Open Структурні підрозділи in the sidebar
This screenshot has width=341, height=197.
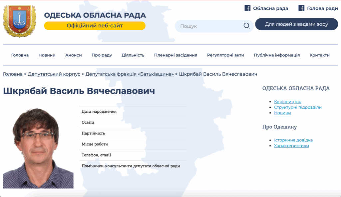point(298,107)
